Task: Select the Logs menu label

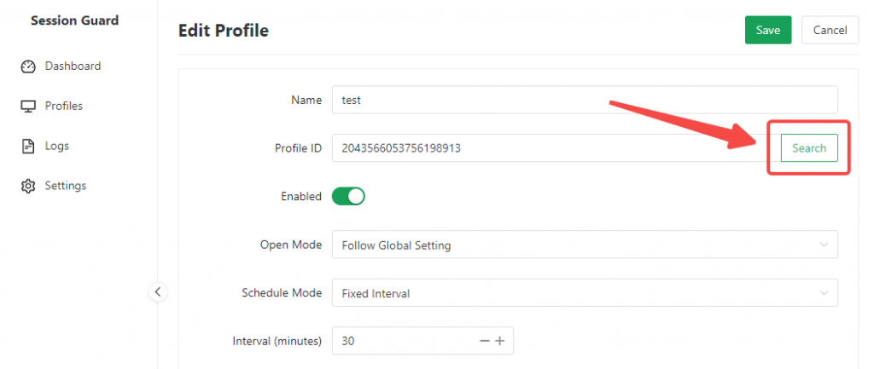Action: [x=57, y=147]
